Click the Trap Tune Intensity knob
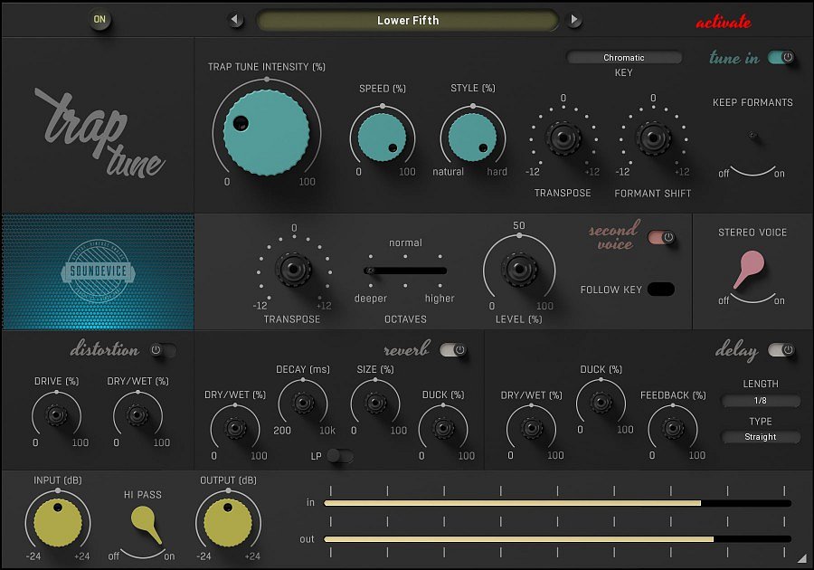 [266, 132]
